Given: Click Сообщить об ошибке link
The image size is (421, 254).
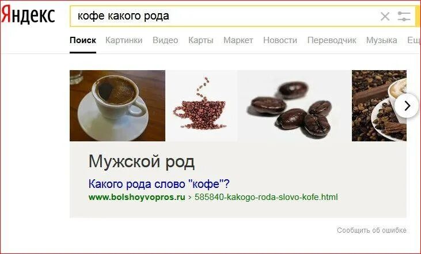Looking at the screenshot, I should 371,230.
